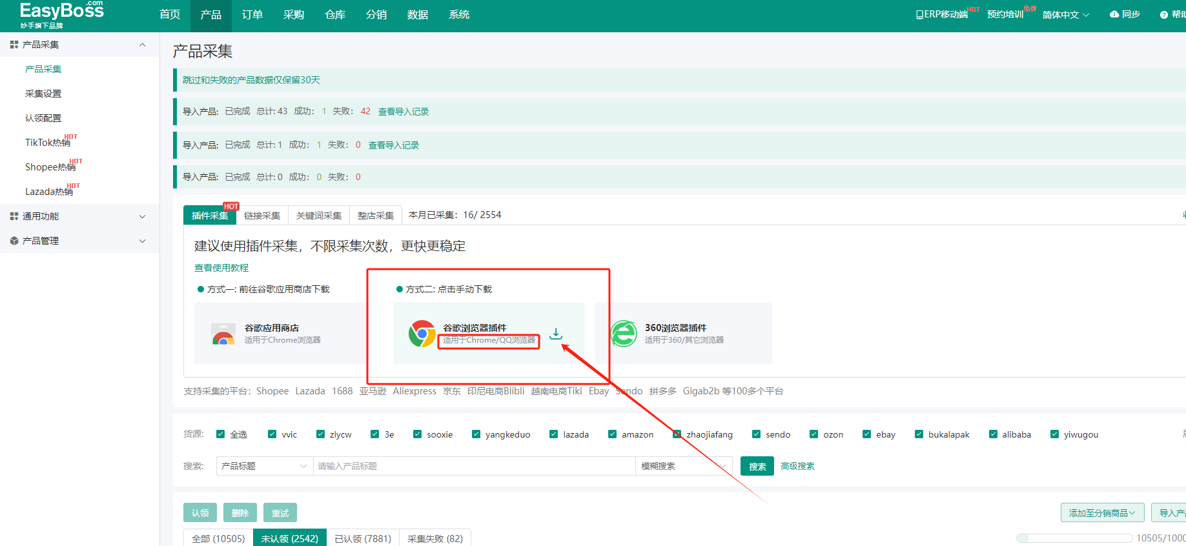Open Shopee热销 in the sidebar
This screenshot has width=1186, height=546.
click(x=50, y=167)
